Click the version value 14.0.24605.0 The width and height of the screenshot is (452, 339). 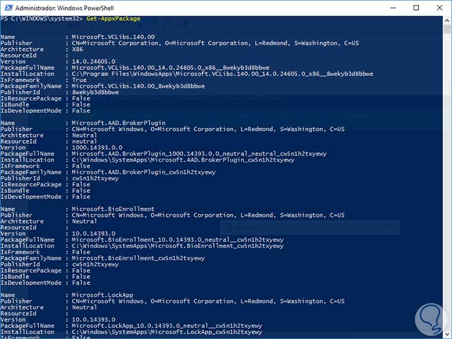click(x=93, y=61)
